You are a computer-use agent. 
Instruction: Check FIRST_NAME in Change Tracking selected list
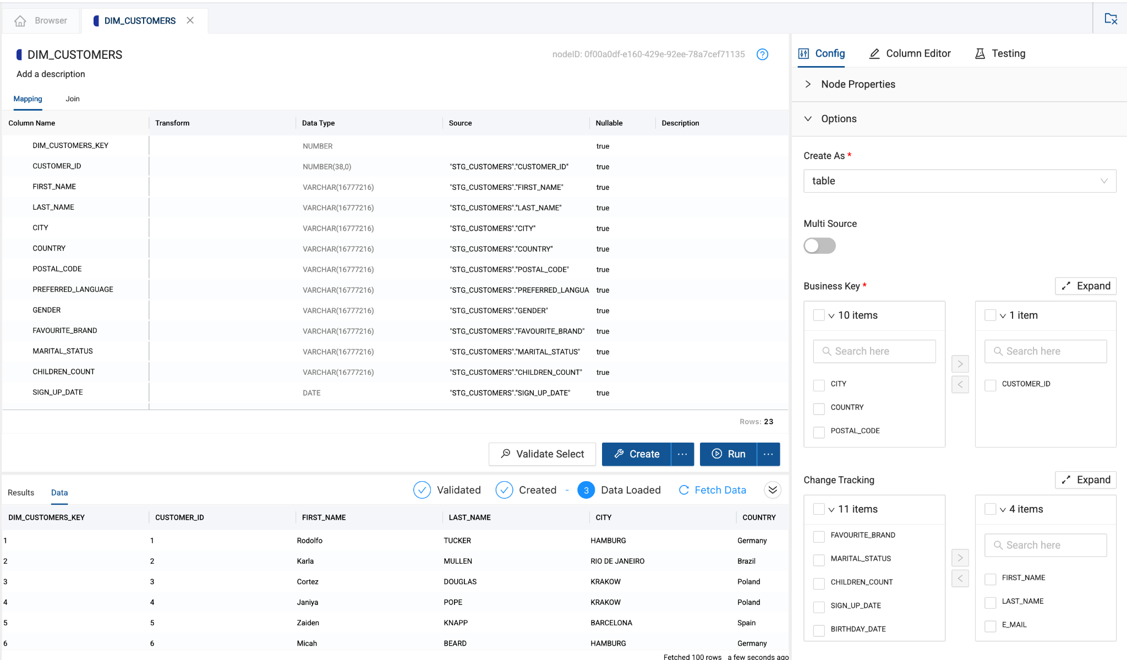click(991, 579)
